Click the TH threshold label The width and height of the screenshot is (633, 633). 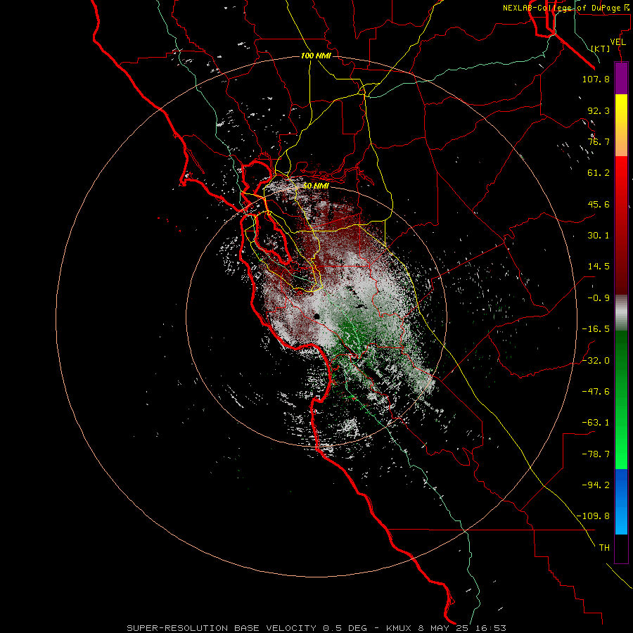click(x=604, y=548)
